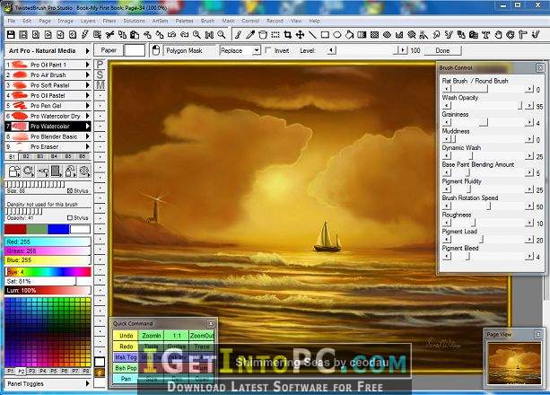Expand the Pro Eraser arrow

88,146
